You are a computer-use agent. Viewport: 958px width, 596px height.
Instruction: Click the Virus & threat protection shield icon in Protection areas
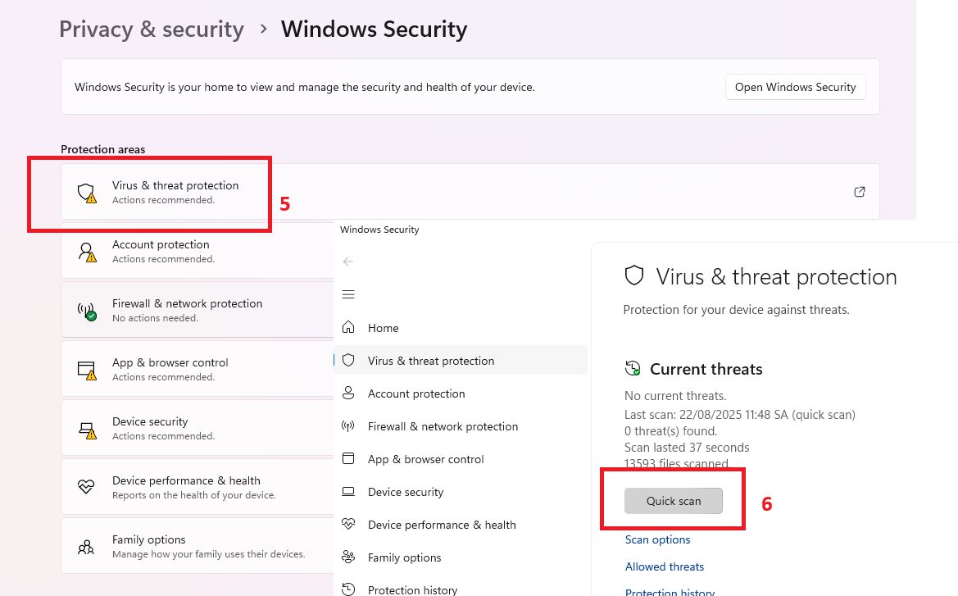click(x=87, y=193)
